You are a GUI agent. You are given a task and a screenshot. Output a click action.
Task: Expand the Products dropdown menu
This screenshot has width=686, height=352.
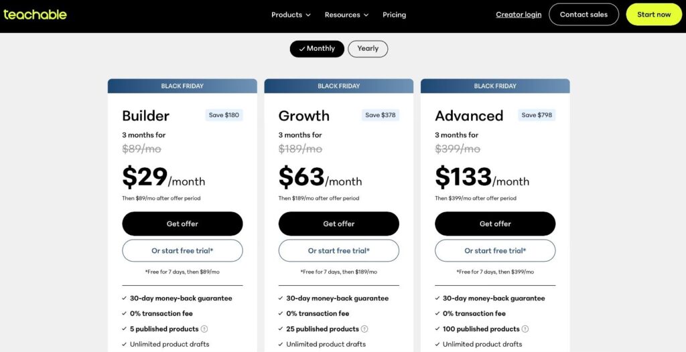click(291, 15)
